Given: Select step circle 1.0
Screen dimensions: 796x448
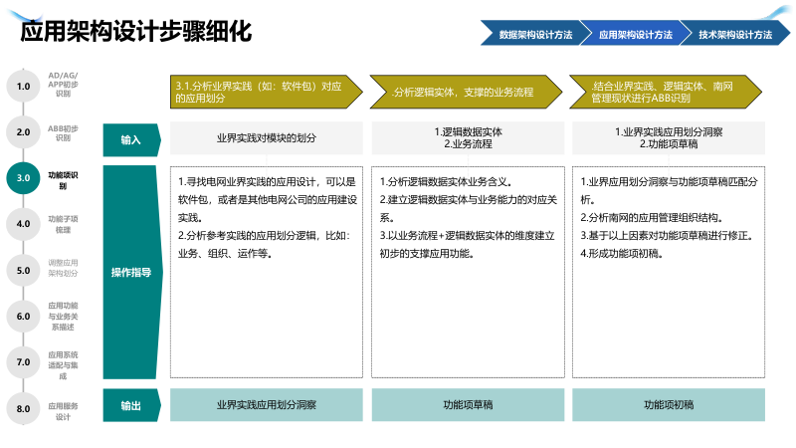Looking at the screenshot, I should point(23,86).
